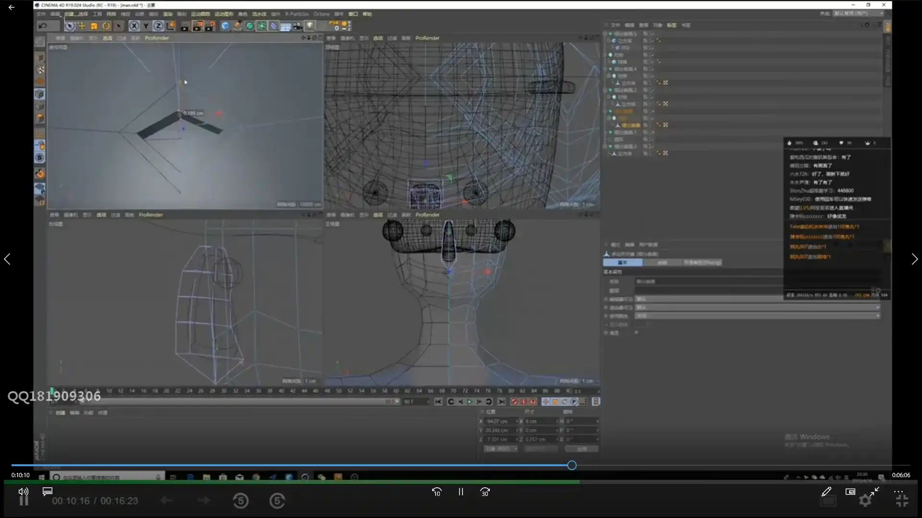Expand the 立方体 hierarchy in the Object Manager
This screenshot has width=922, height=518.
[x=608, y=41]
